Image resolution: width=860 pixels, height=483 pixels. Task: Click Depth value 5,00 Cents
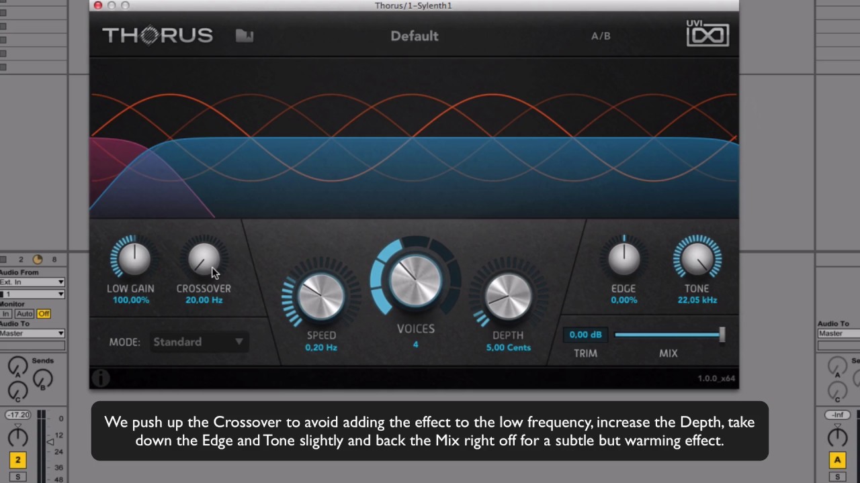509,347
